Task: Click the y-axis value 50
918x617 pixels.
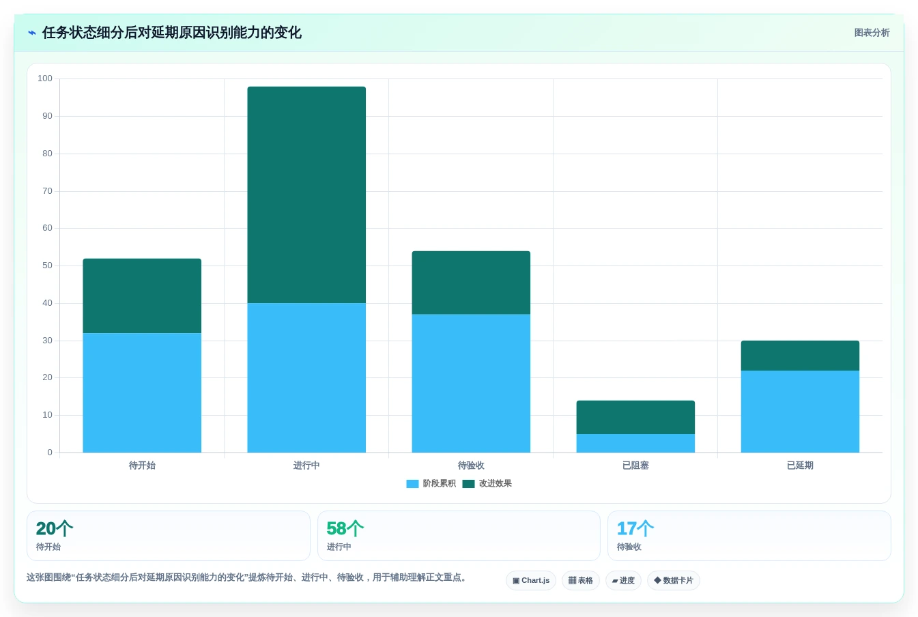Action: 47,266
